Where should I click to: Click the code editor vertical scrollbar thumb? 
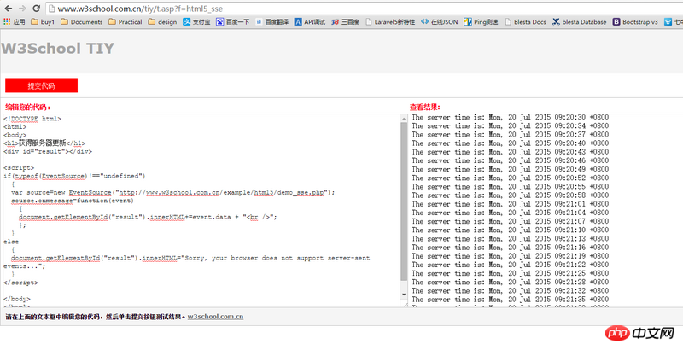[x=403, y=201]
